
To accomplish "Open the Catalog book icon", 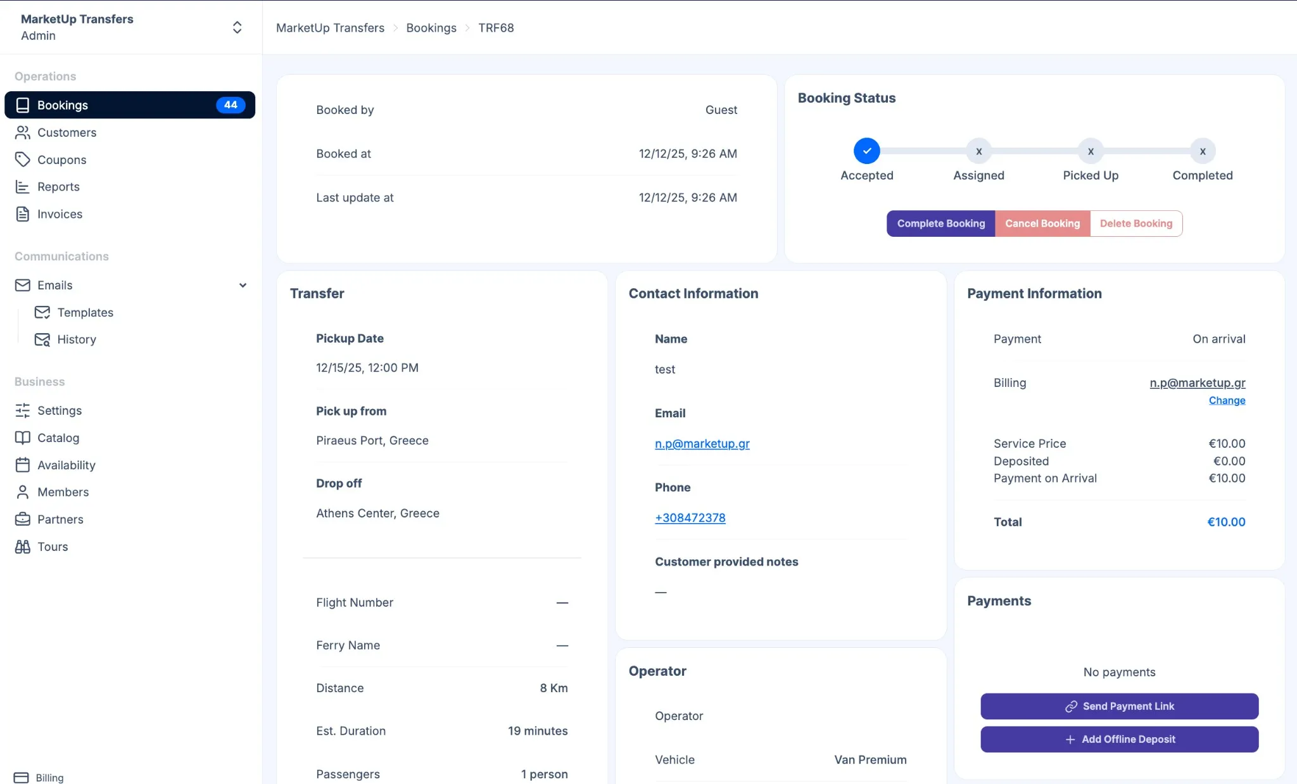I will pyautogui.click(x=23, y=438).
